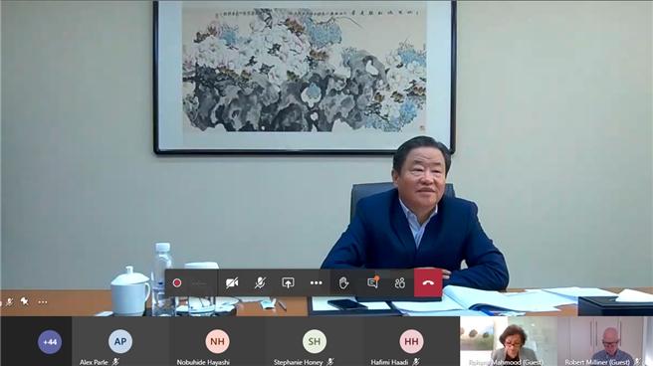Click the red recording indicator
This screenshot has height=366, width=653.
click(x=177, y=283)
